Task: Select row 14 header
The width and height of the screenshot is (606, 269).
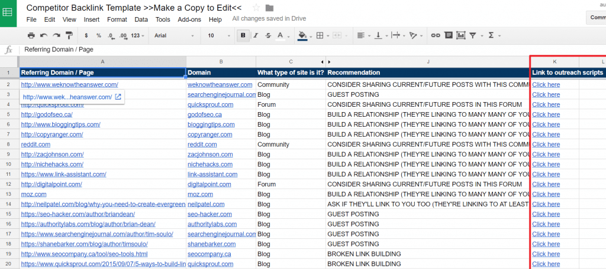Action: coord(8,204)
